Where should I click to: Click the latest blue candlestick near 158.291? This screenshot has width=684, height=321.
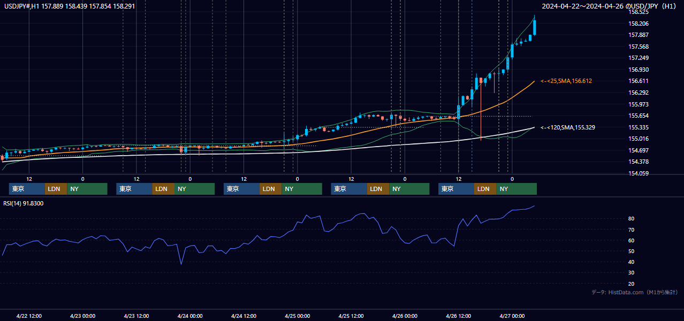(535, 27)
